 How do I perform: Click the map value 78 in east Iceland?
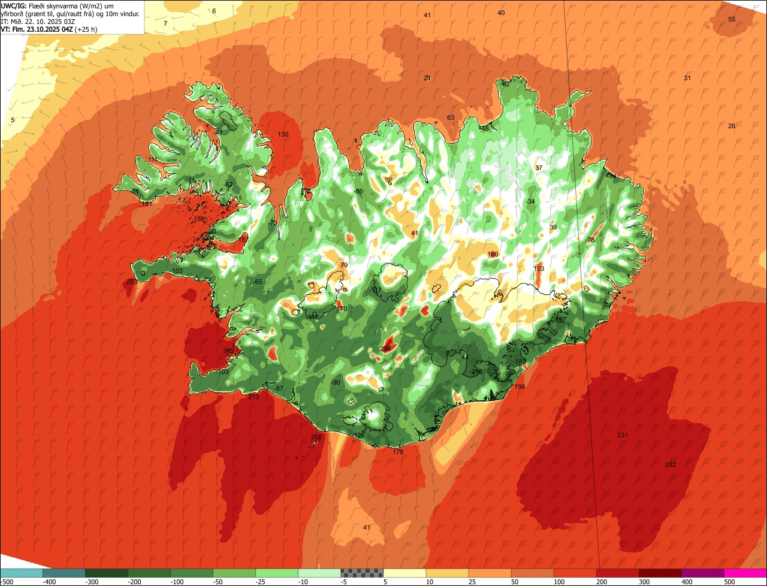click(591, 240)
